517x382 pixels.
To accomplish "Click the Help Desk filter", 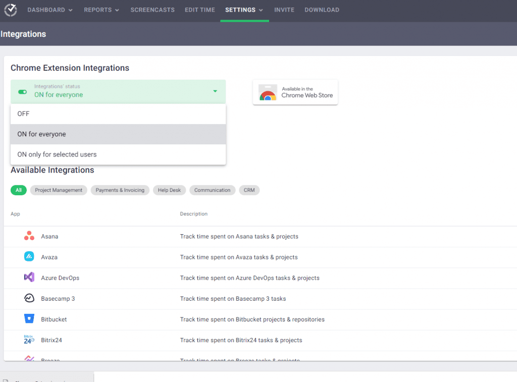I will point(169,190).
